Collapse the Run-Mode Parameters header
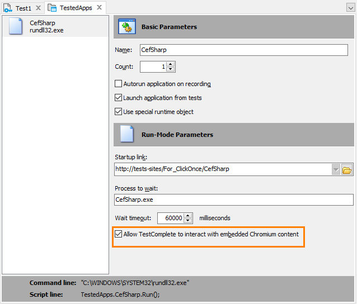Viewport: 357px width, 304px height. [233, 135]
